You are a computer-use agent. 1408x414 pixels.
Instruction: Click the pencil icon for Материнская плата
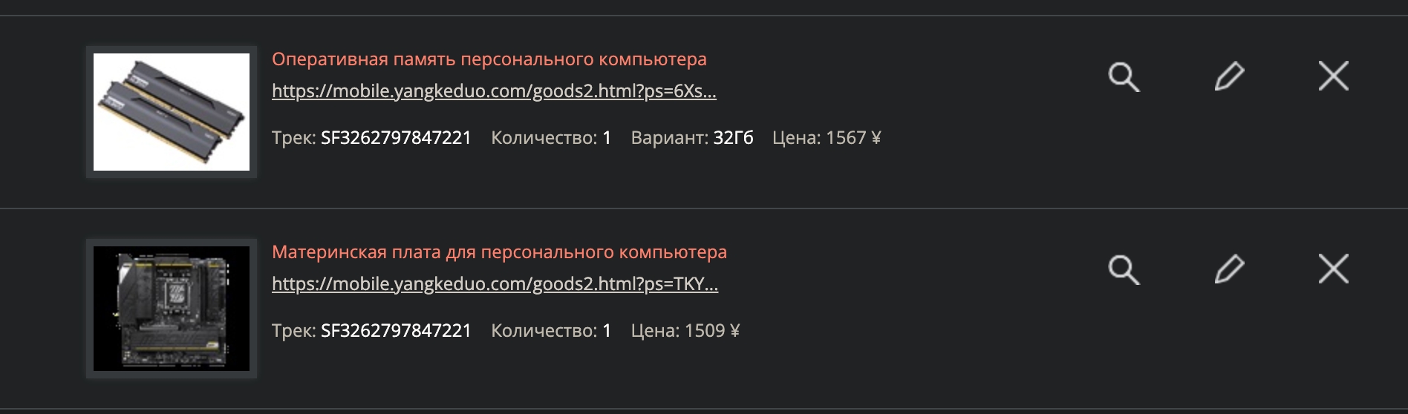click(1229, 269)
